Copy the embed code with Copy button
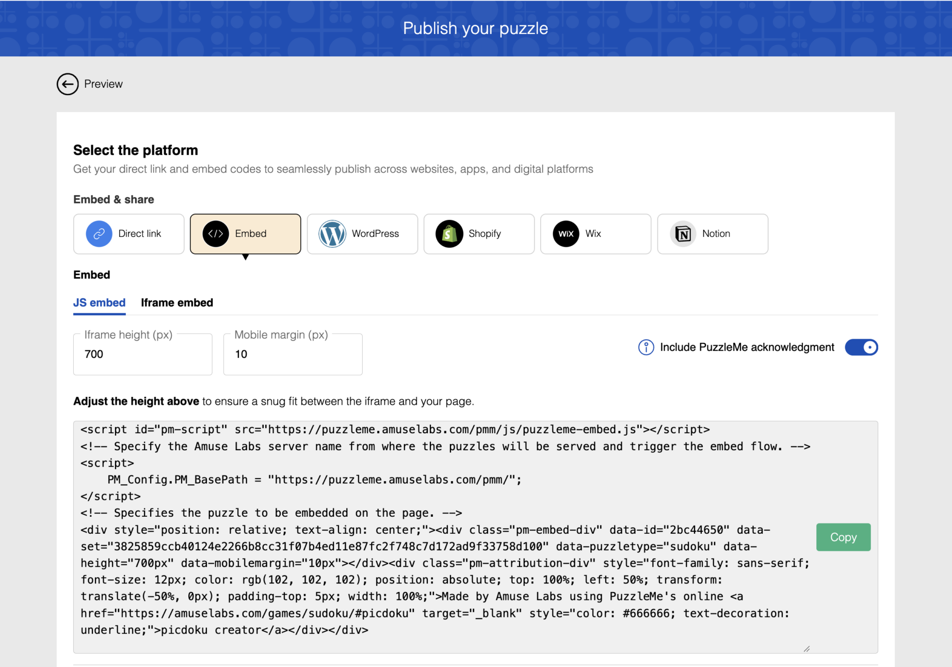This screenshot has height=667, width=952. point(843,537)
